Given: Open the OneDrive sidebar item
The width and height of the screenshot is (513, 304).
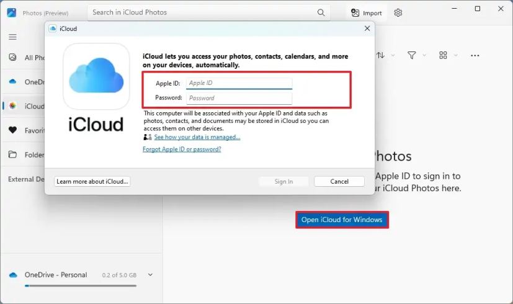Looking at the screenshot, I should 24,82.
